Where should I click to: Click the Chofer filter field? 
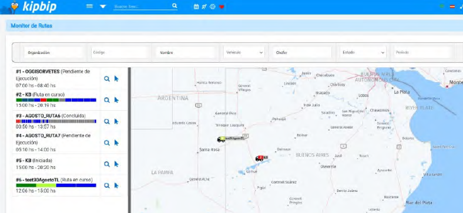pos(303,52)
